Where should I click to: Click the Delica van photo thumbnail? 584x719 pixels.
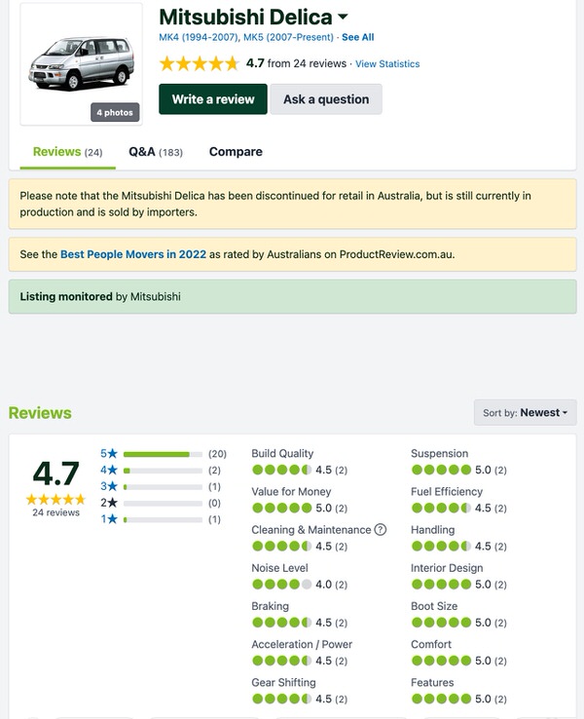81,63
